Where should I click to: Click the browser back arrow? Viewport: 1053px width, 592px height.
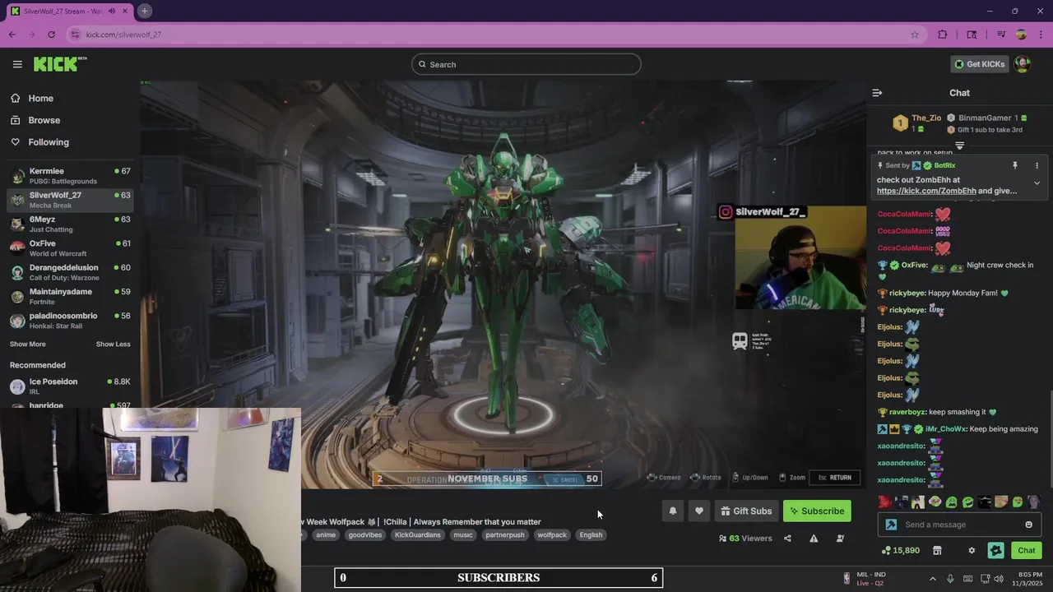coord(12,35)
